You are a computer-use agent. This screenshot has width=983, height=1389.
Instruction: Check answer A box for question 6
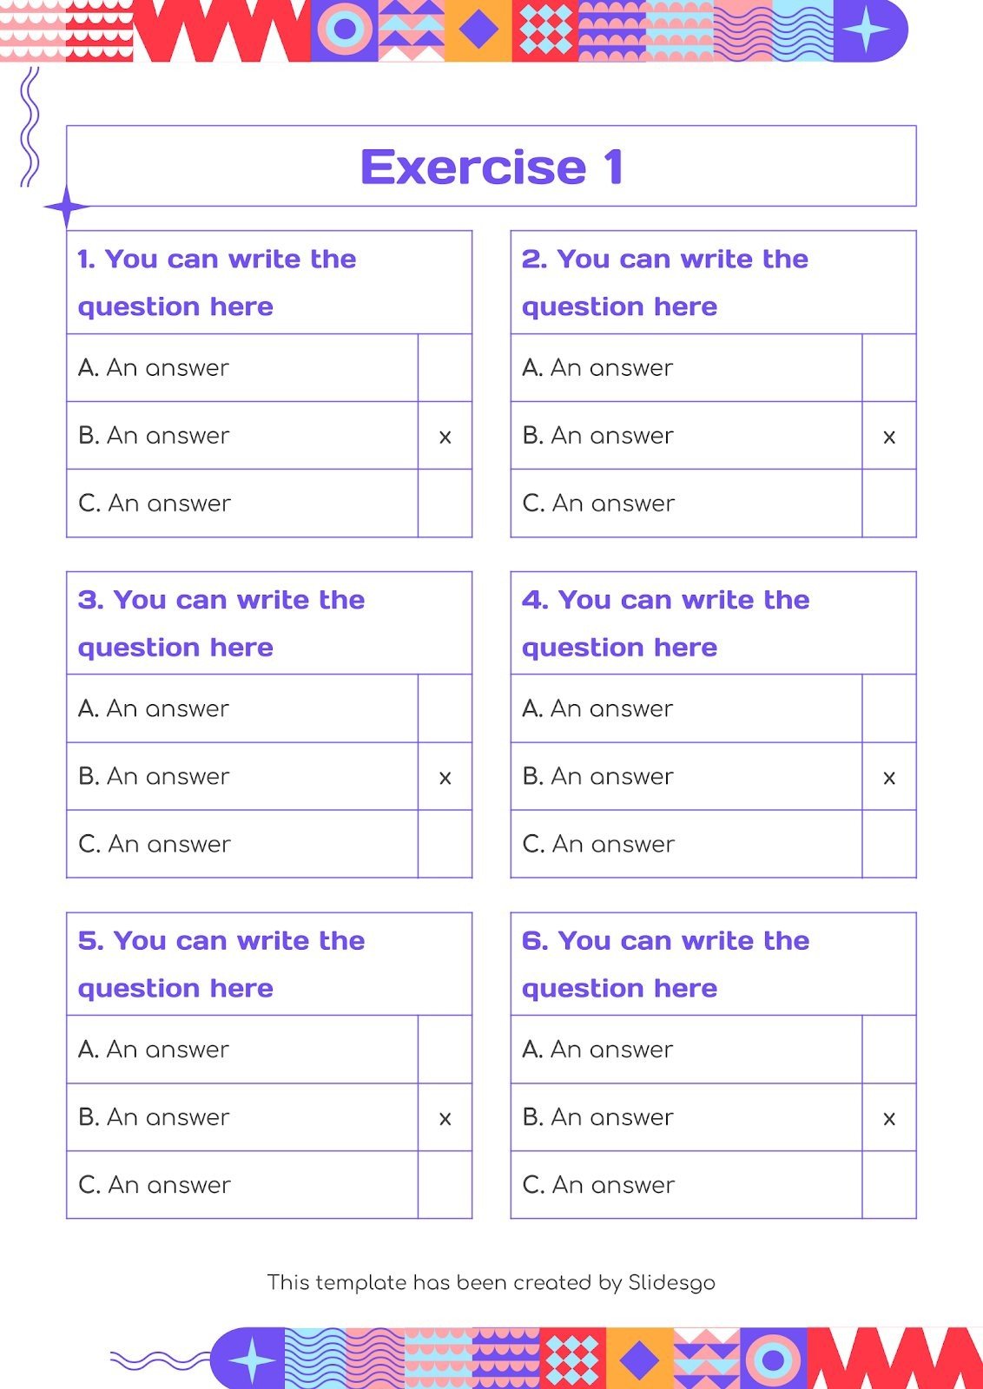pyautogui.click(x=888, y=1050)
